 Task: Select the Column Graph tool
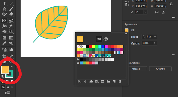point(11,50)
